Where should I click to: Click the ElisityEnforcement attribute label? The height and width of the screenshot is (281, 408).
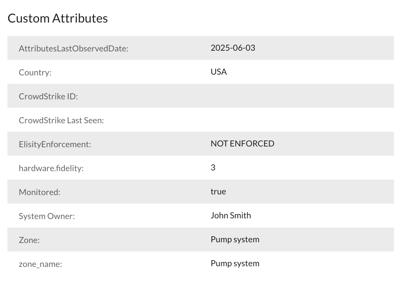(x=55, y=144)
